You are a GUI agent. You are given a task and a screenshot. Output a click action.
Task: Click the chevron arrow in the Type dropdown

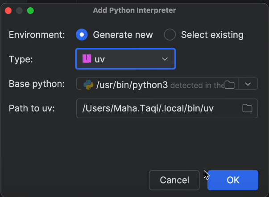(x=165, y=59)
